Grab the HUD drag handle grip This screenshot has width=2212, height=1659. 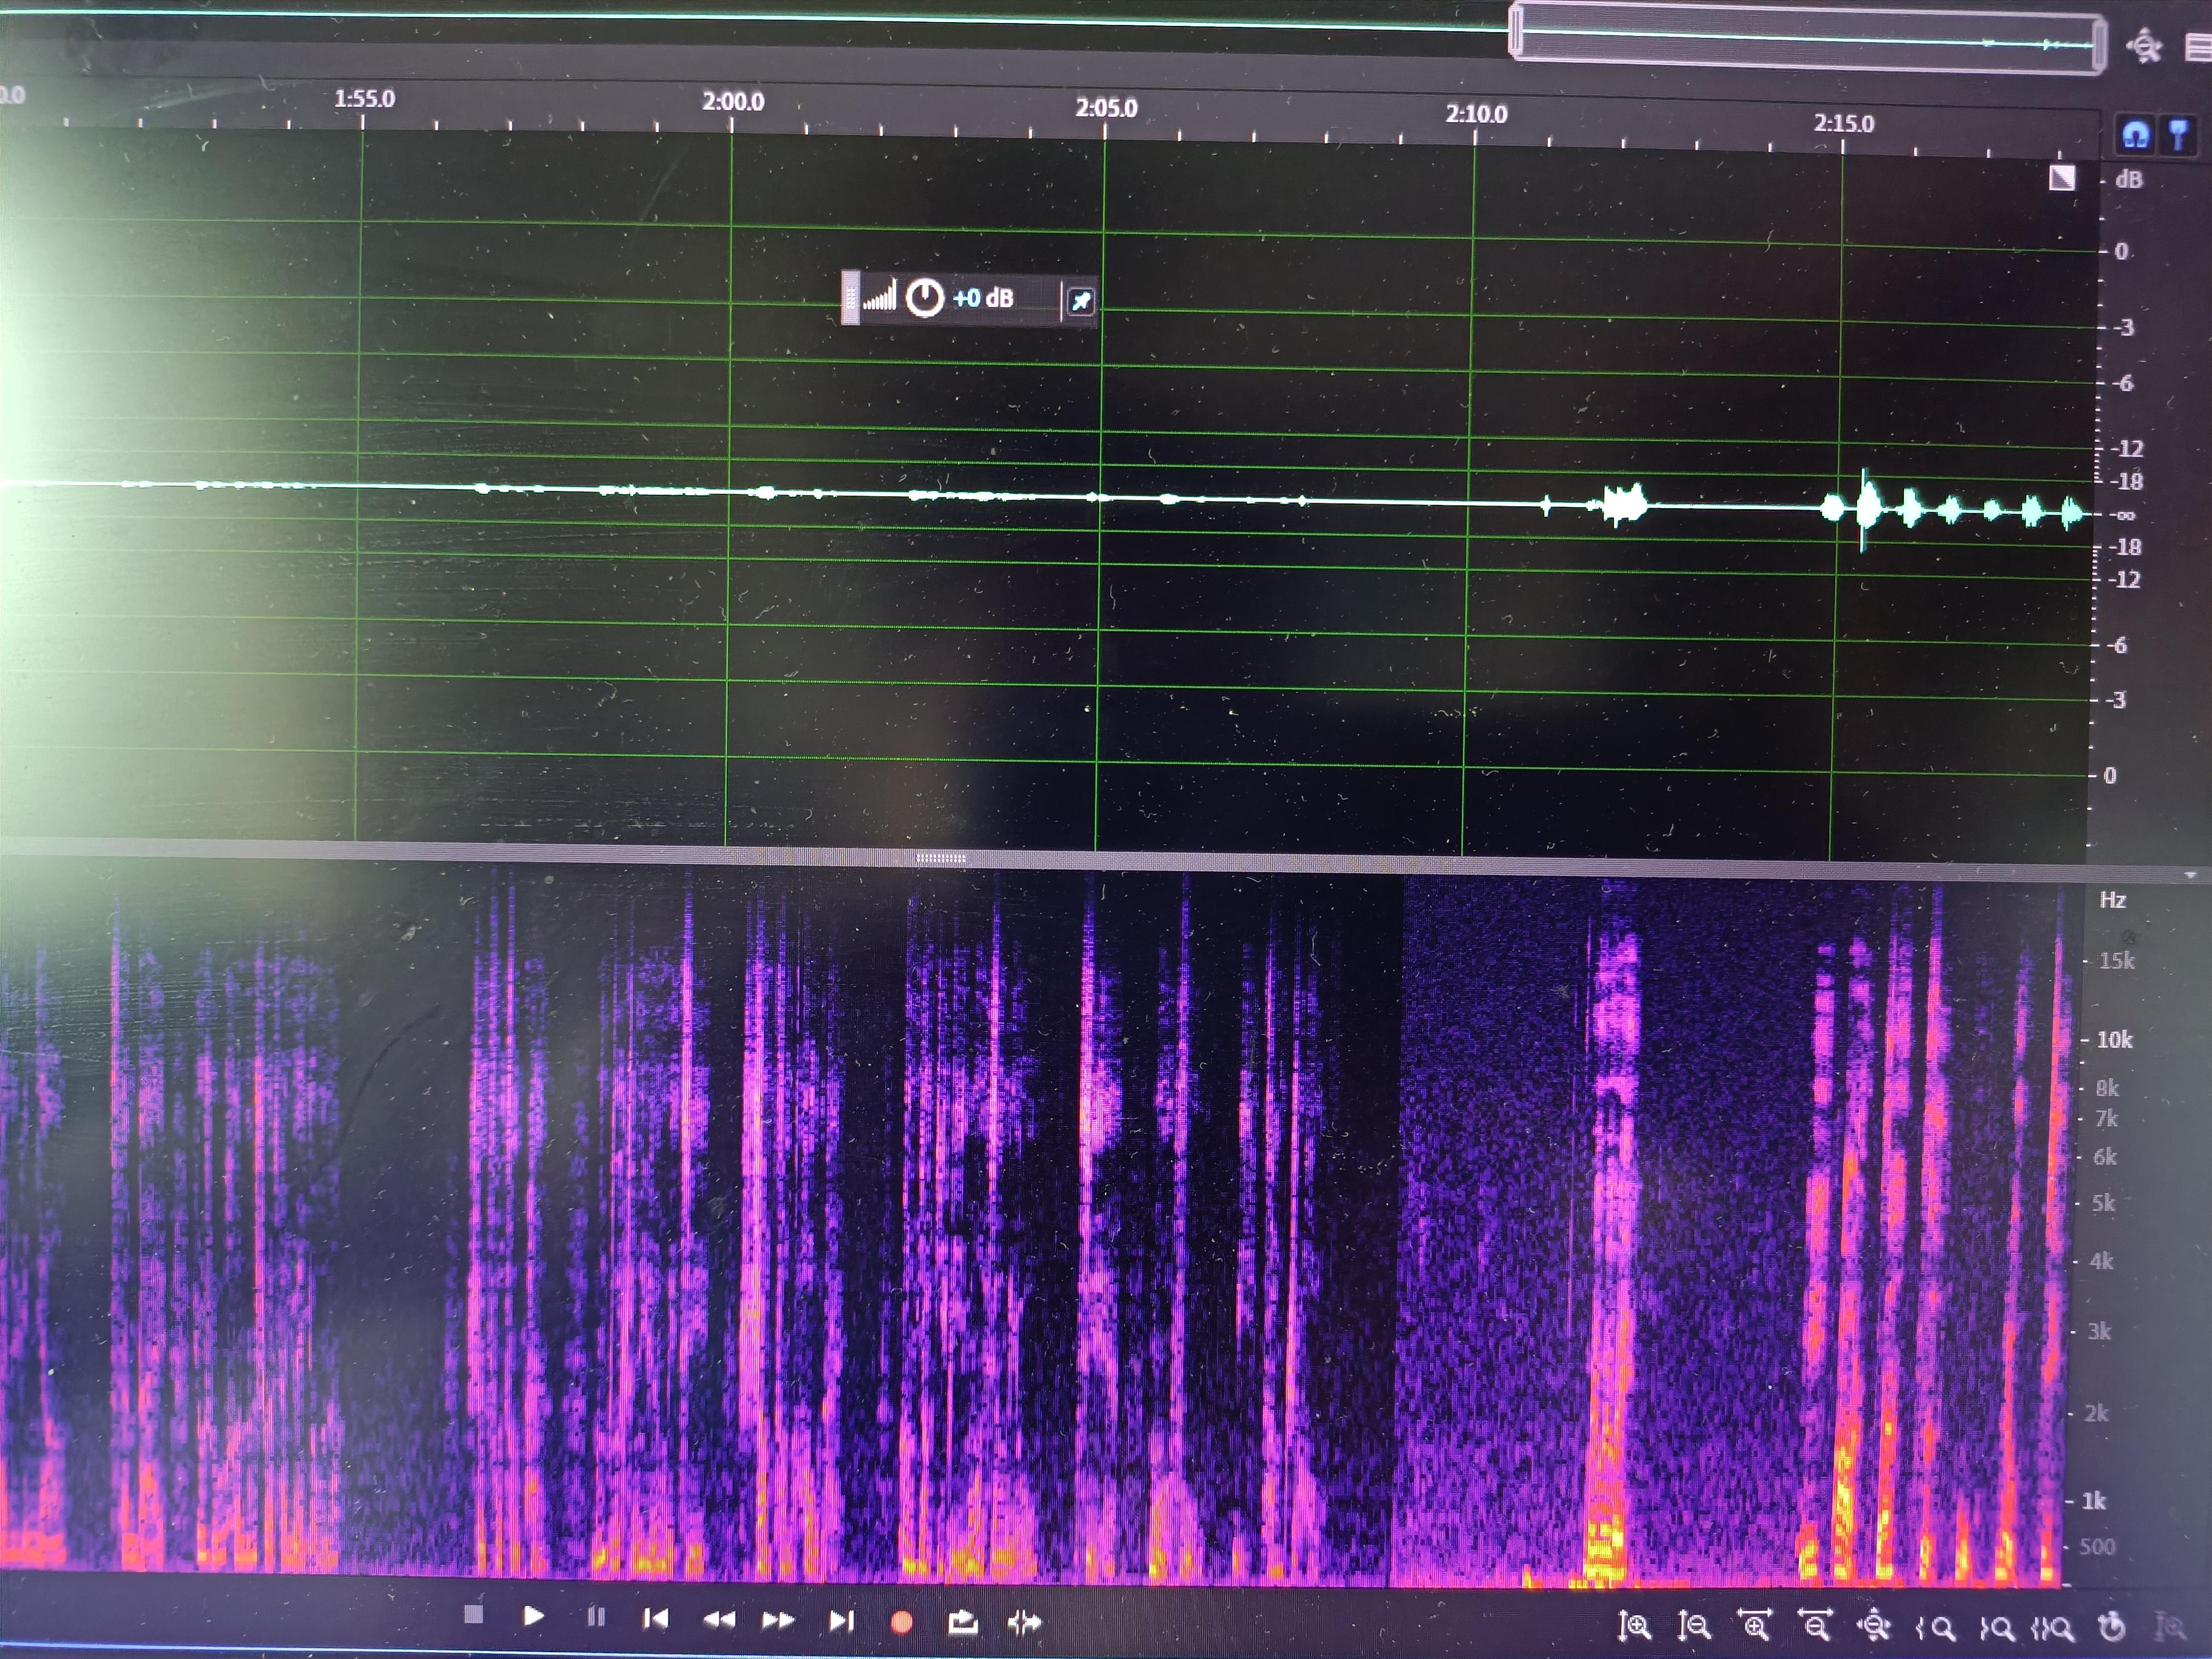point(850,298)
